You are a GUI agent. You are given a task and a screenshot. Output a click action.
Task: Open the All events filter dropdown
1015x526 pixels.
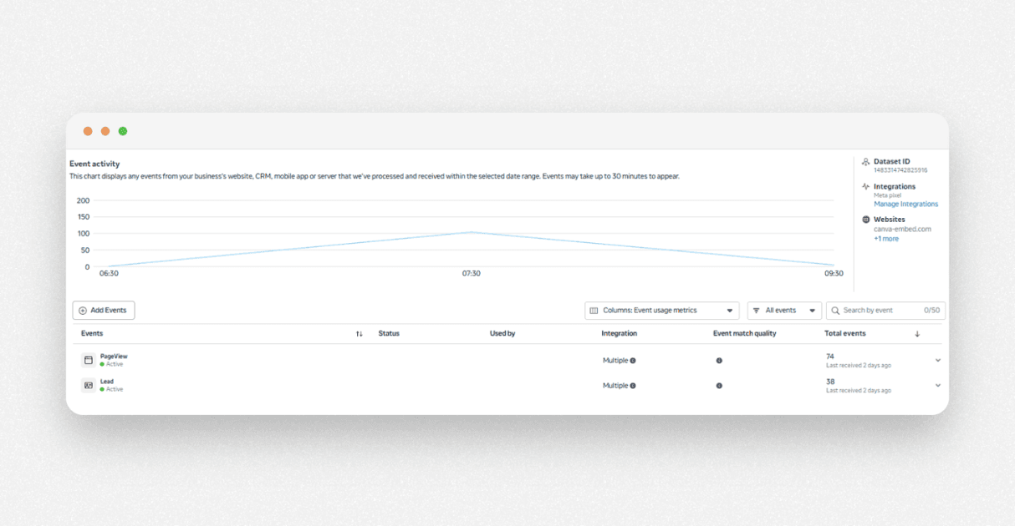click(784, 311)
